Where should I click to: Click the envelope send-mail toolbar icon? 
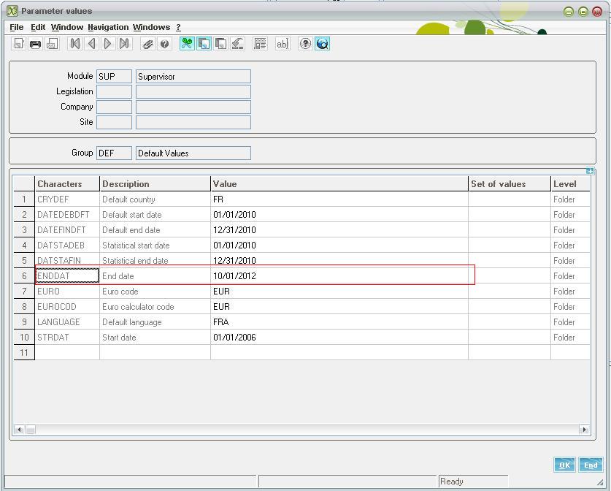tap(53, 44)
